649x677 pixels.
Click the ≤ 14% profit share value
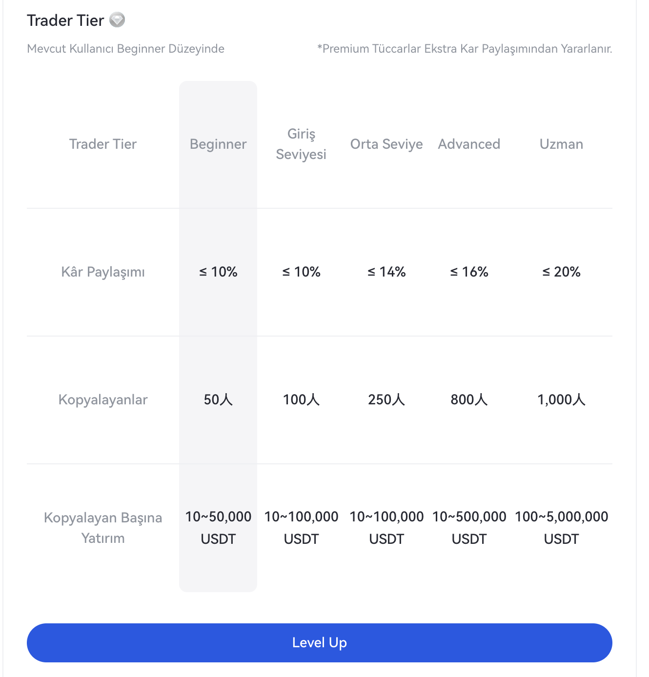click(x=386, y=272)
